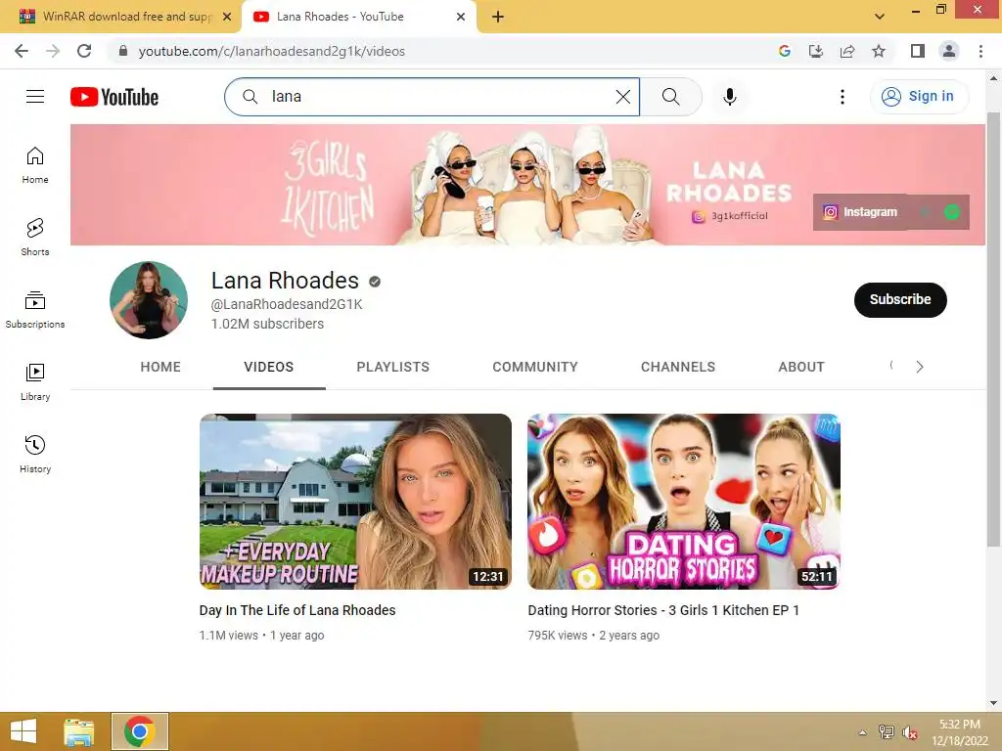
Task: Open Home in the sidebar
Action: tap(35, 164)
